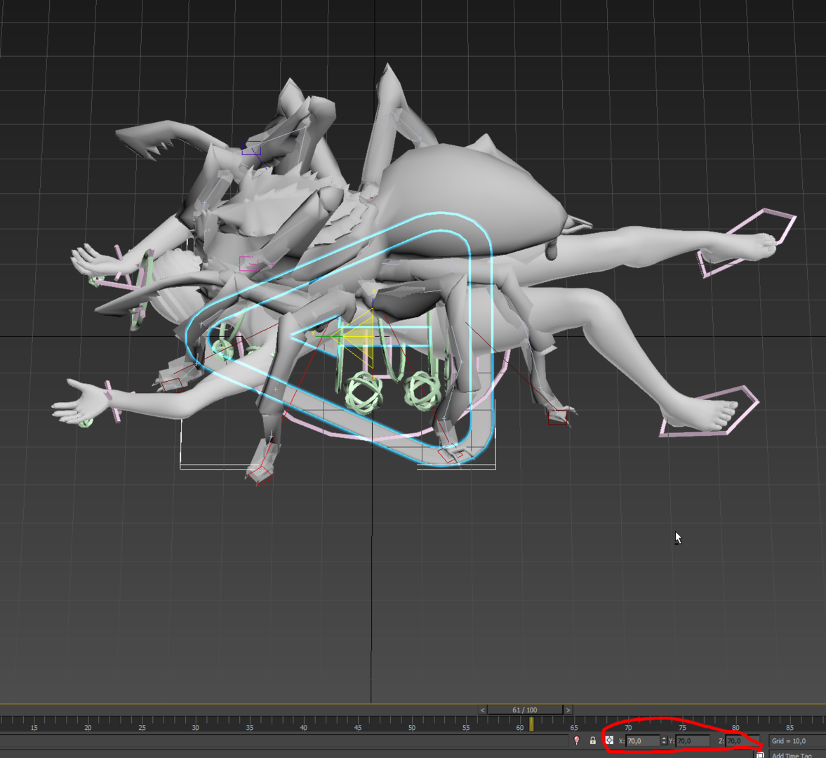Step time slider forward with right arrow
The width and height of the screenshot is (826, 758).
click(x=568, y=710)
